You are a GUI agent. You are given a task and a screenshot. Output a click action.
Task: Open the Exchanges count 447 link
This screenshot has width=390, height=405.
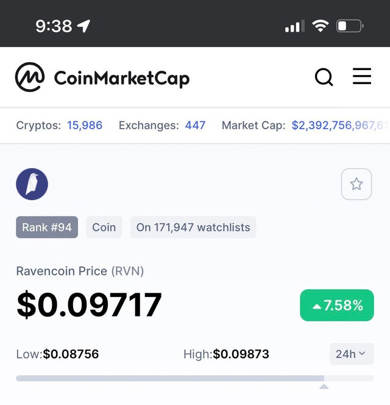[x=195, y=126]
